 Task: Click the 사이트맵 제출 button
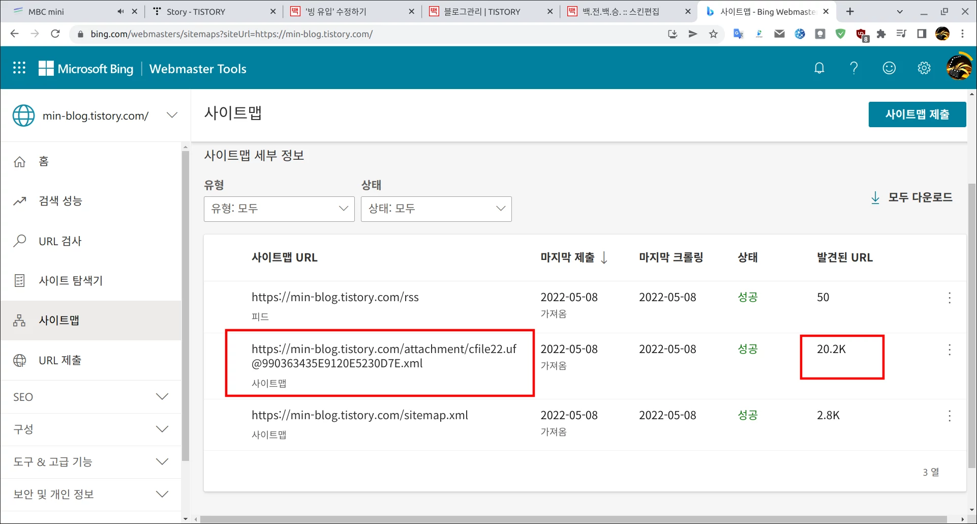917,114
